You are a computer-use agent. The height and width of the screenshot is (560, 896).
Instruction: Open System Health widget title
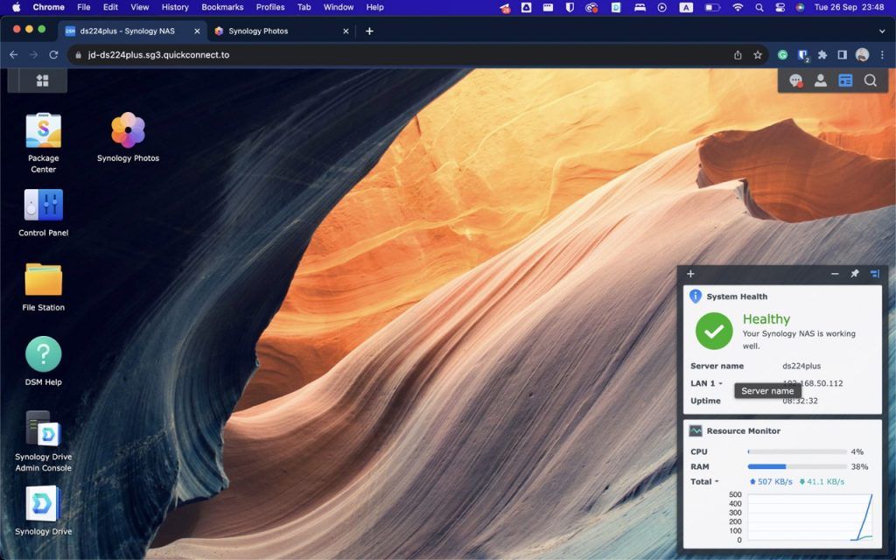(737, 297)
